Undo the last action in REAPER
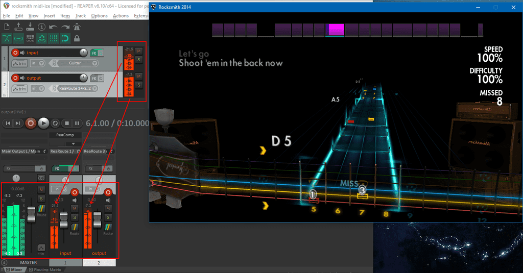523x273 pixels. [53, 27]
